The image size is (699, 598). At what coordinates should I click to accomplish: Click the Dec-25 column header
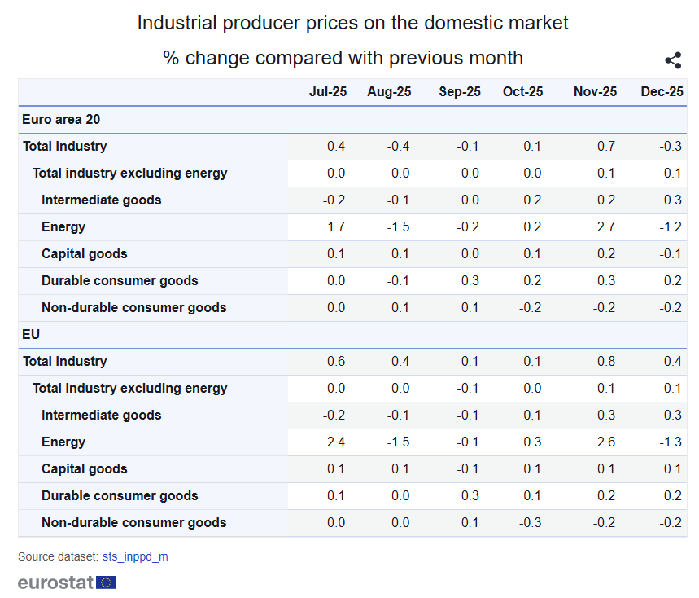(662, 92)
